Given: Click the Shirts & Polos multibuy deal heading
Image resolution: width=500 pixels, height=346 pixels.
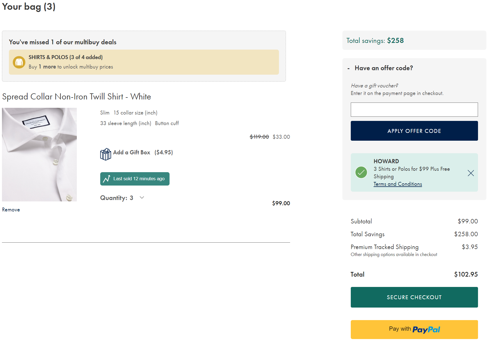Looking at the screenshot, I should [x=65, y=57].
